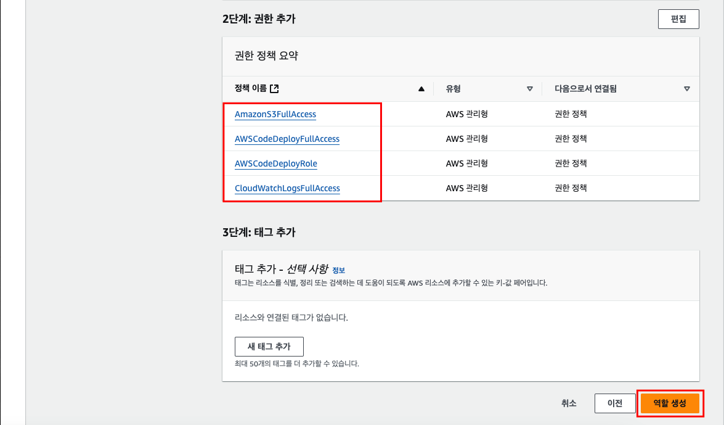Sort the 유형 column

tap(530, 89)
